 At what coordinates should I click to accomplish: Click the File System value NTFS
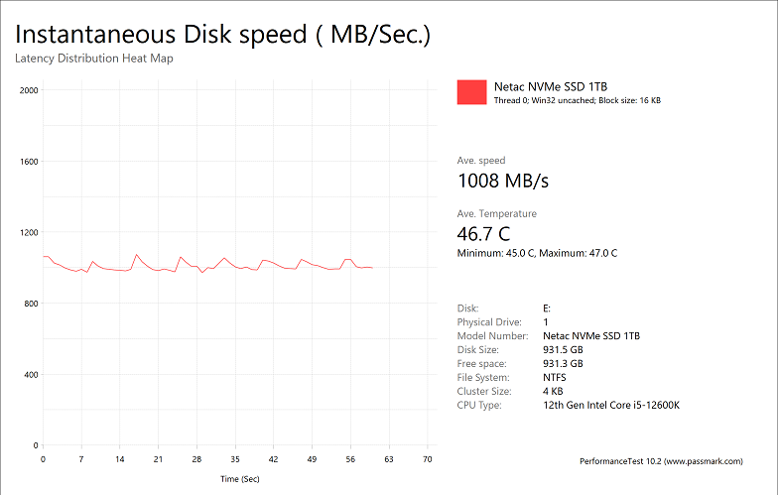click(557, 378)
